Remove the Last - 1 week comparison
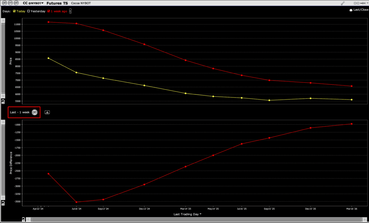Screen dimensions: 369x223 pos(35,112)
